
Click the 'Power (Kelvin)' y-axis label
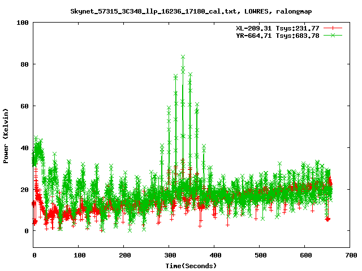point(6,136)
